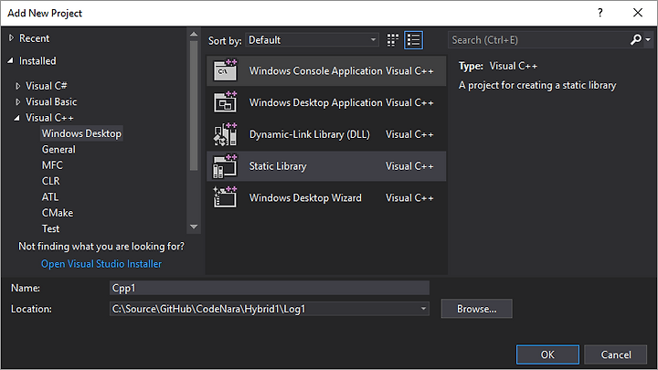
Task: Open the Location path dropdown arrow
Action: click(x=423, y=309)
